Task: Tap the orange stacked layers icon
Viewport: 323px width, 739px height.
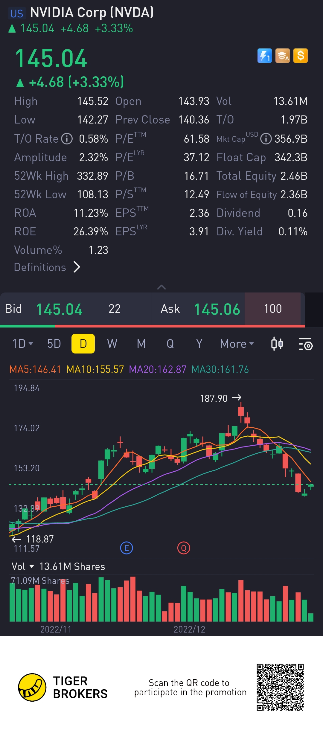Action: pyautogui.click(x=283, y=56)
